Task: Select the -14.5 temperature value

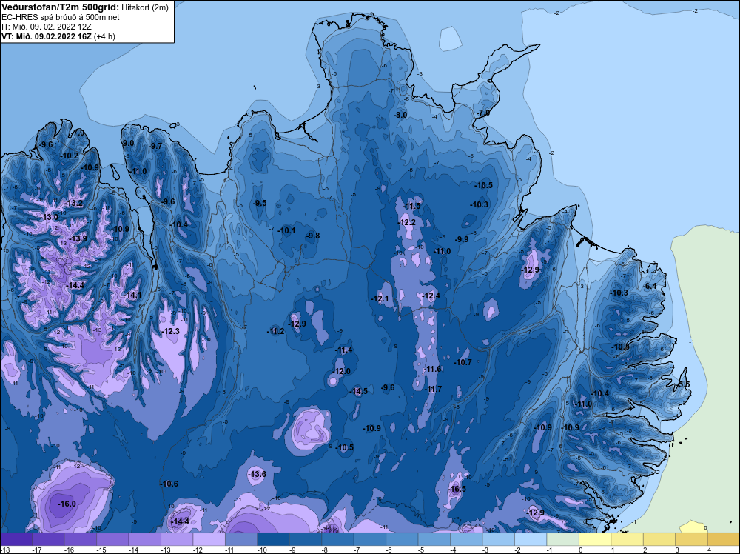Action: point(359,391)
